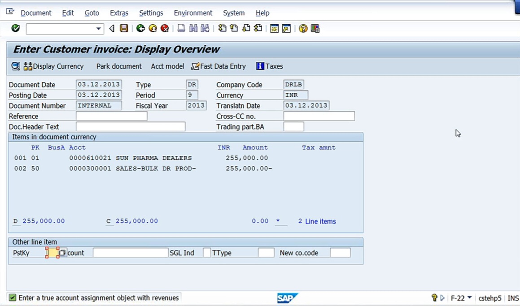Image resolution: width=520 pixels, height=306 pixels.
Task: Click the command field collapse triangle
Action: click(112, 29)
